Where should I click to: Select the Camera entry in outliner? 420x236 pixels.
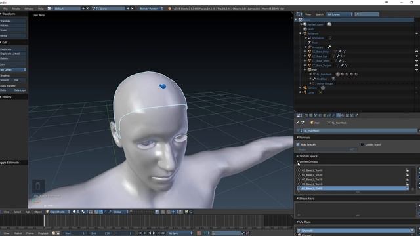click(x=312, y=88)
